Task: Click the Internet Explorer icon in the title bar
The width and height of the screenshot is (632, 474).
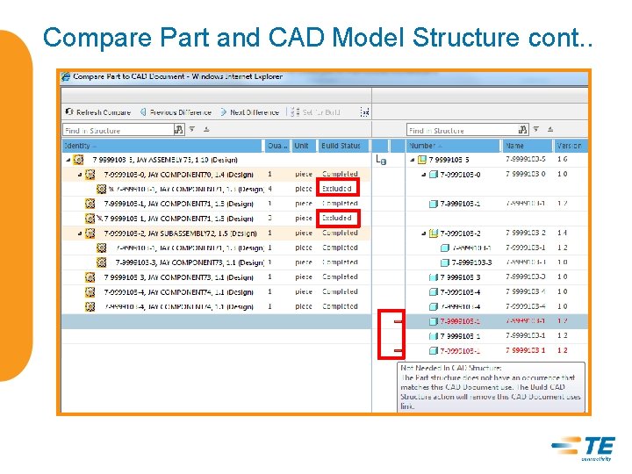Action: [66, 76]
